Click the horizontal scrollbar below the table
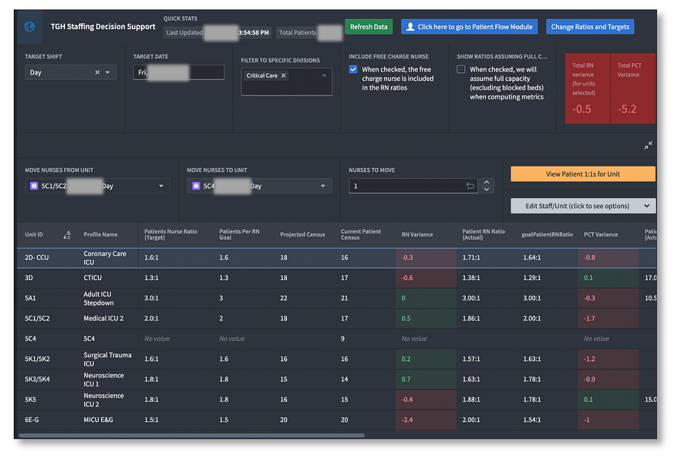Image resolution: width=678 pixels, height=461 pixels. (x=192, y=435)
